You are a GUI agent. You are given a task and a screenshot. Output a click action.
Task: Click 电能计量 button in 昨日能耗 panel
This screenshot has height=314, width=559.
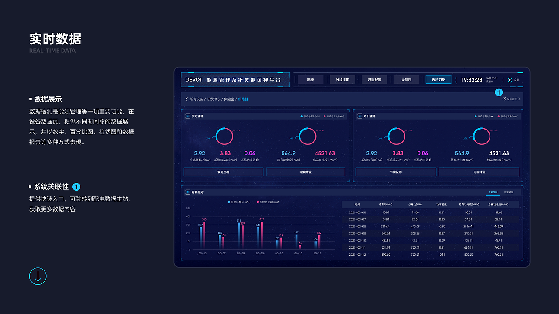click(x=479, y=172)
